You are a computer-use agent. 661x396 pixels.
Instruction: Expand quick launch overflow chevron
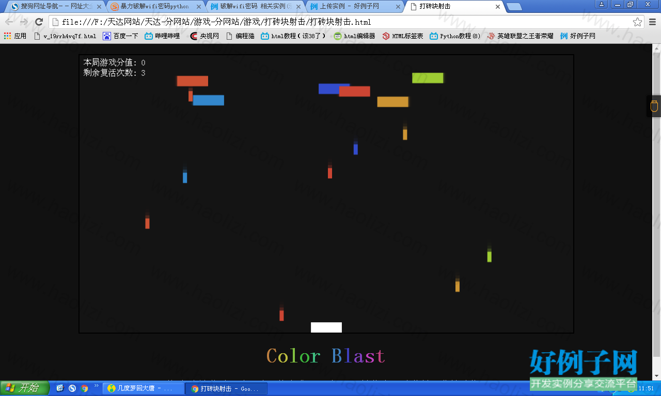(x=96, y=386)
